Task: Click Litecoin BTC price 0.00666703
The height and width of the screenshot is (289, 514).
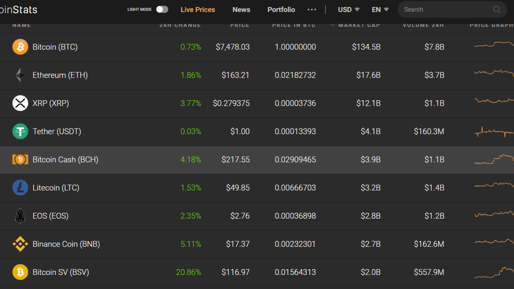Action: pos(295,188)
